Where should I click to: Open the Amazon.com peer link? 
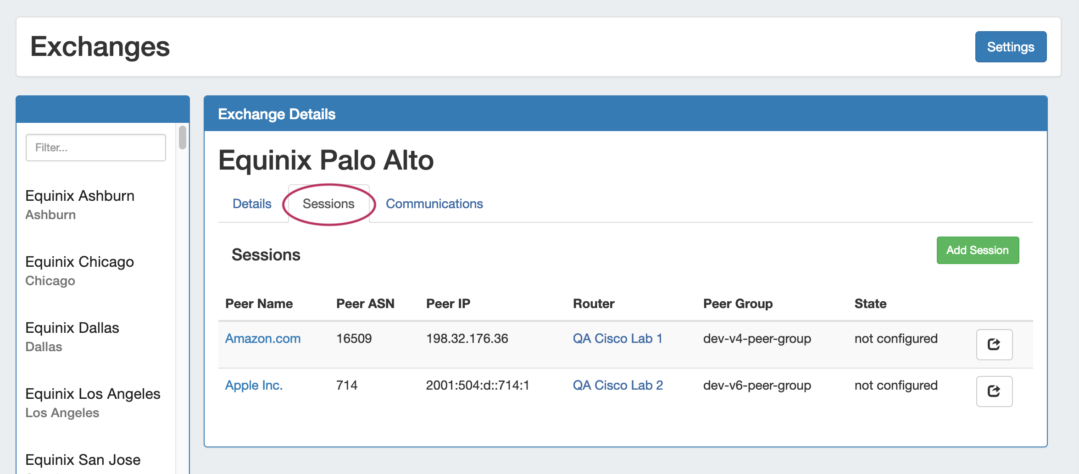[263, 338]
